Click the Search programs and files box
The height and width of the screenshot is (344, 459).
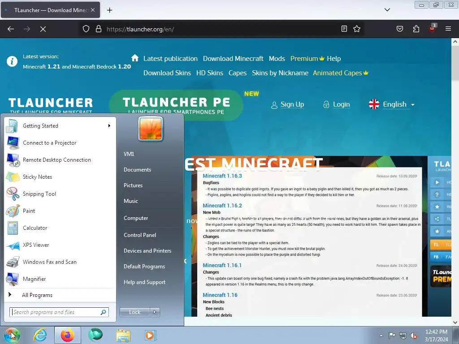pos(59,312)
